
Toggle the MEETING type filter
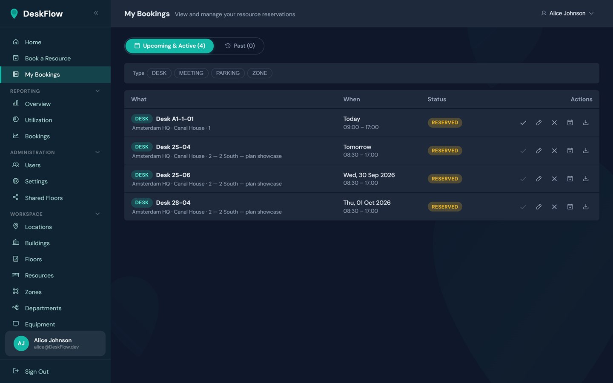click(x=191, y=73)
